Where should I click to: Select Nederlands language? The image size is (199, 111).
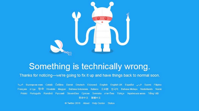coord(146,89)
